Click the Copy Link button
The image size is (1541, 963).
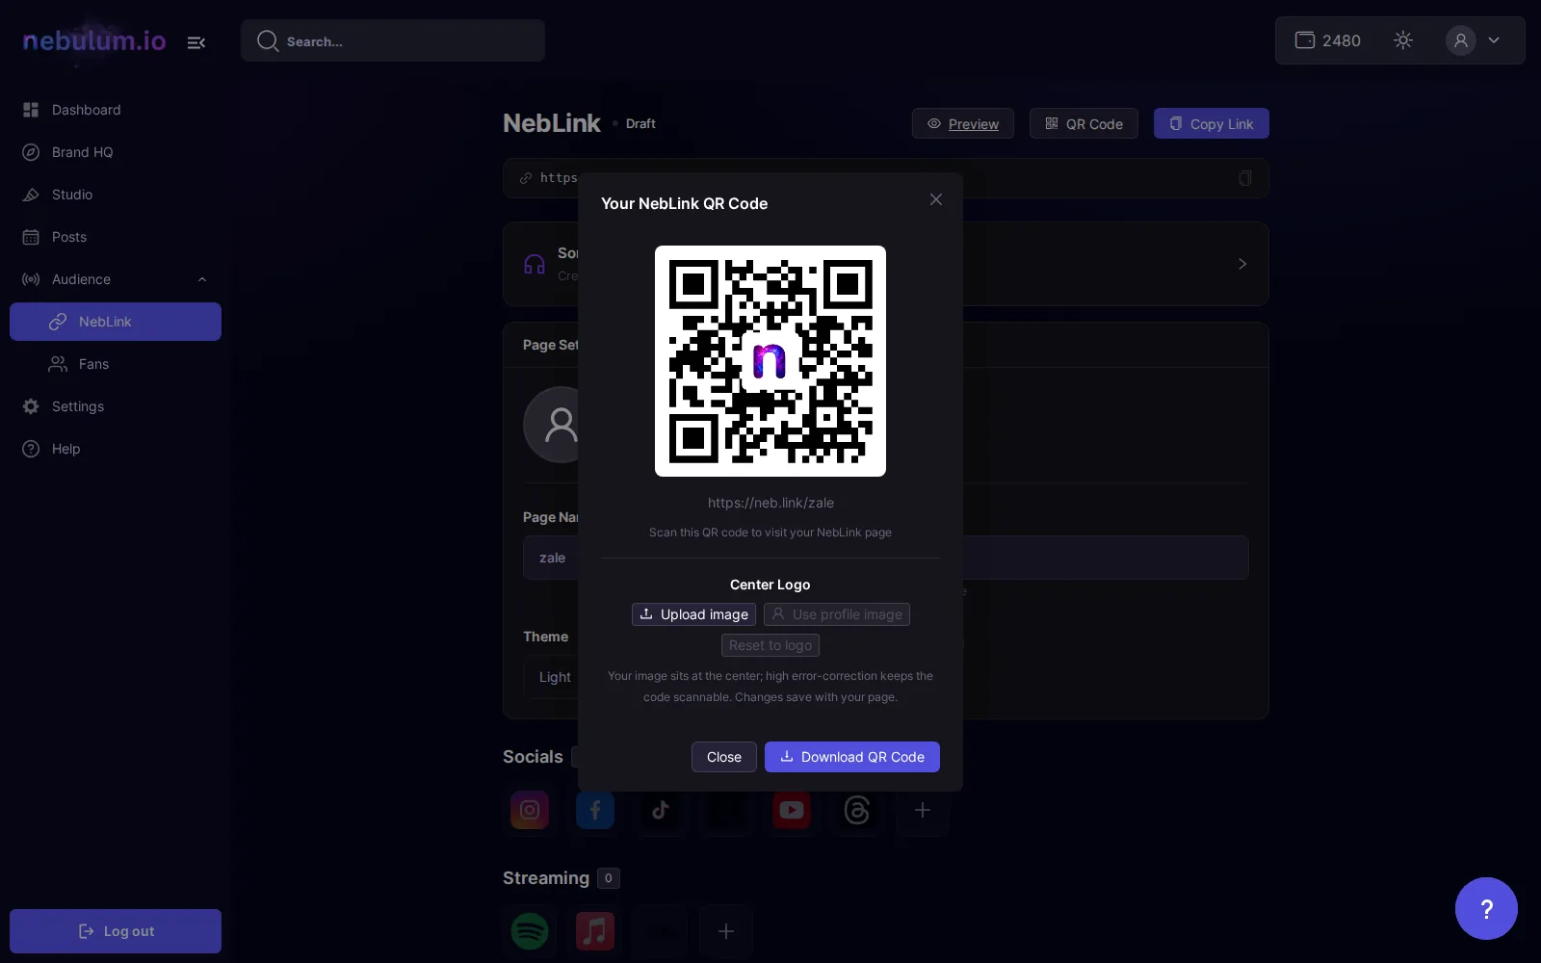(x=1212, y=123)
